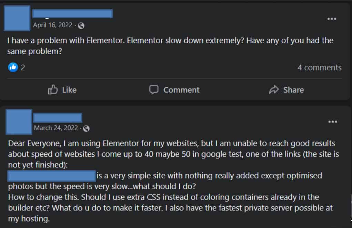Click the public globe icon beside April 16
This screenshot has width=352, height=228.
click(81, 25)
